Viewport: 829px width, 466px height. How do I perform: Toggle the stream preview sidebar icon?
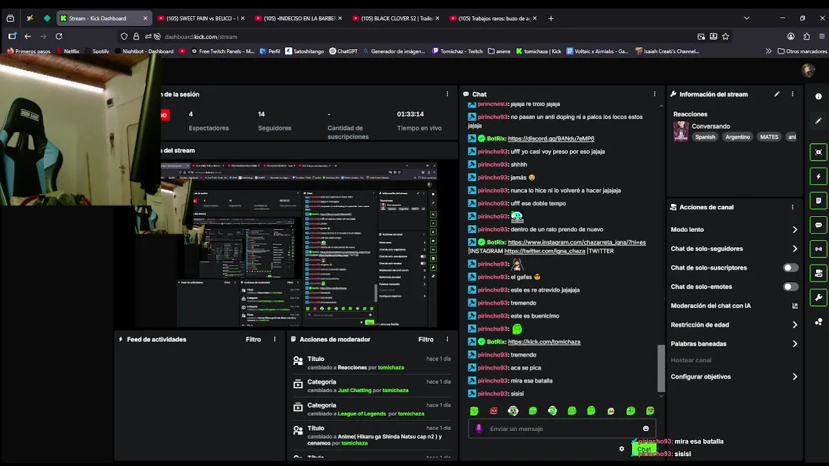(x=819, y=152)
